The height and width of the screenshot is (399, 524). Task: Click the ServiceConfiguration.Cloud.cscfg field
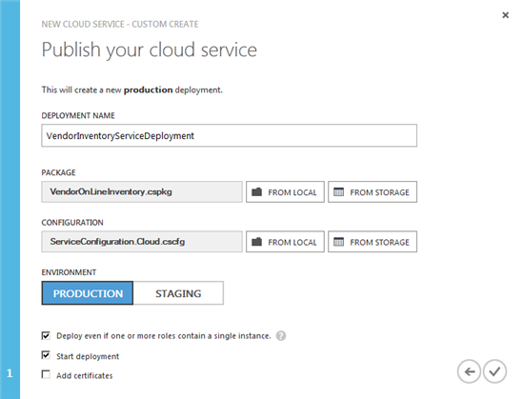pos(142,242)
